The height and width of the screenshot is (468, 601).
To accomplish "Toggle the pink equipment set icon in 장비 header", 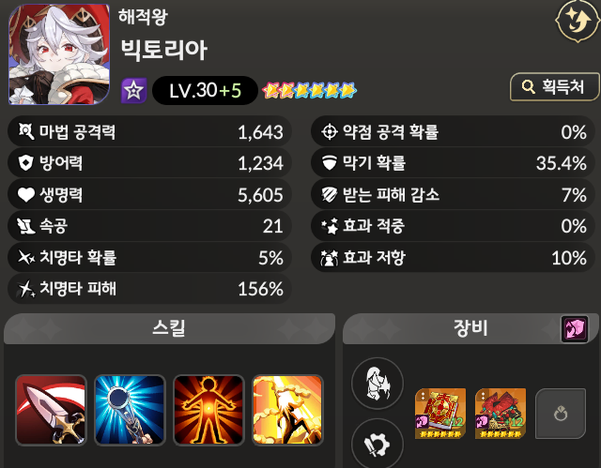I will point(574,328).
